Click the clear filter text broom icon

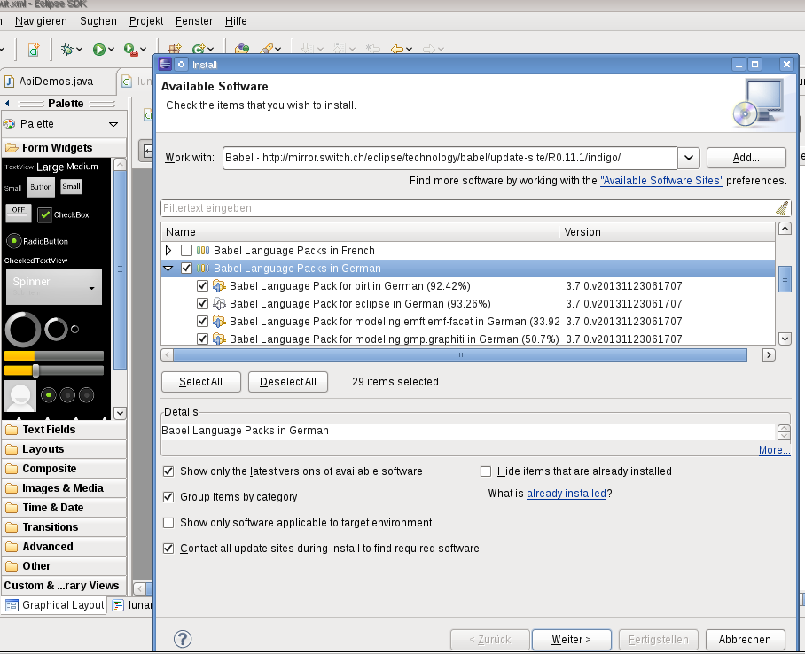tap(781, 208)
